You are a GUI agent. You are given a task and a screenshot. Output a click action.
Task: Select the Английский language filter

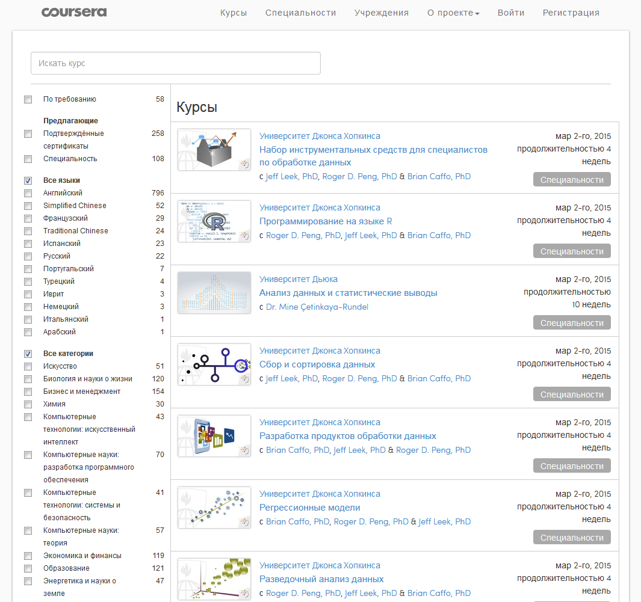coord(28,194)
